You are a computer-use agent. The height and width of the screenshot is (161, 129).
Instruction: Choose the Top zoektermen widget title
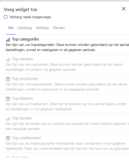(27, 138)
